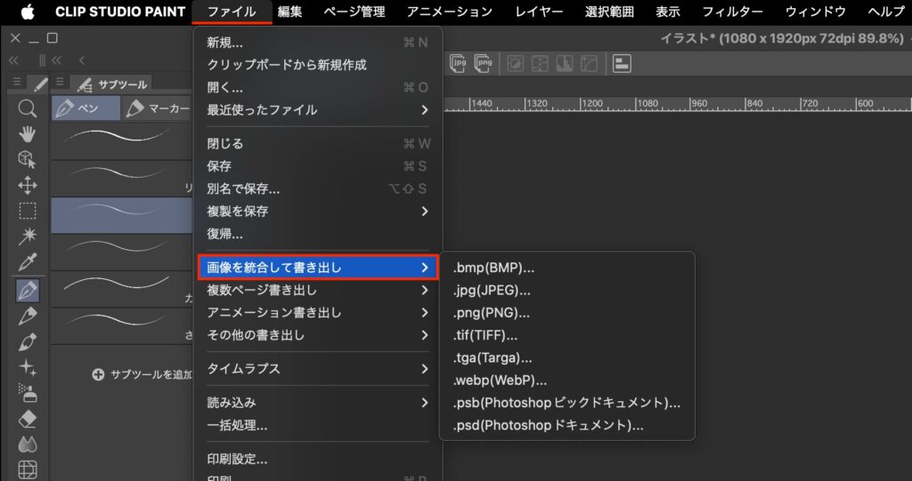
Task: Export as .webp(WebP)...
Action: (x=567, y=381)
